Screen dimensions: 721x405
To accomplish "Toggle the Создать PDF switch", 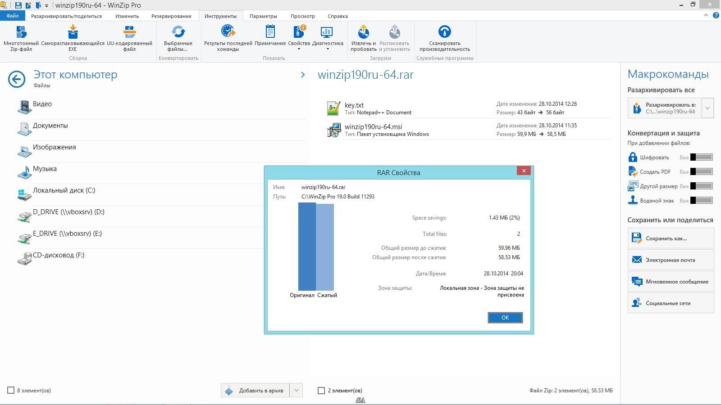I will click(702, 171).
